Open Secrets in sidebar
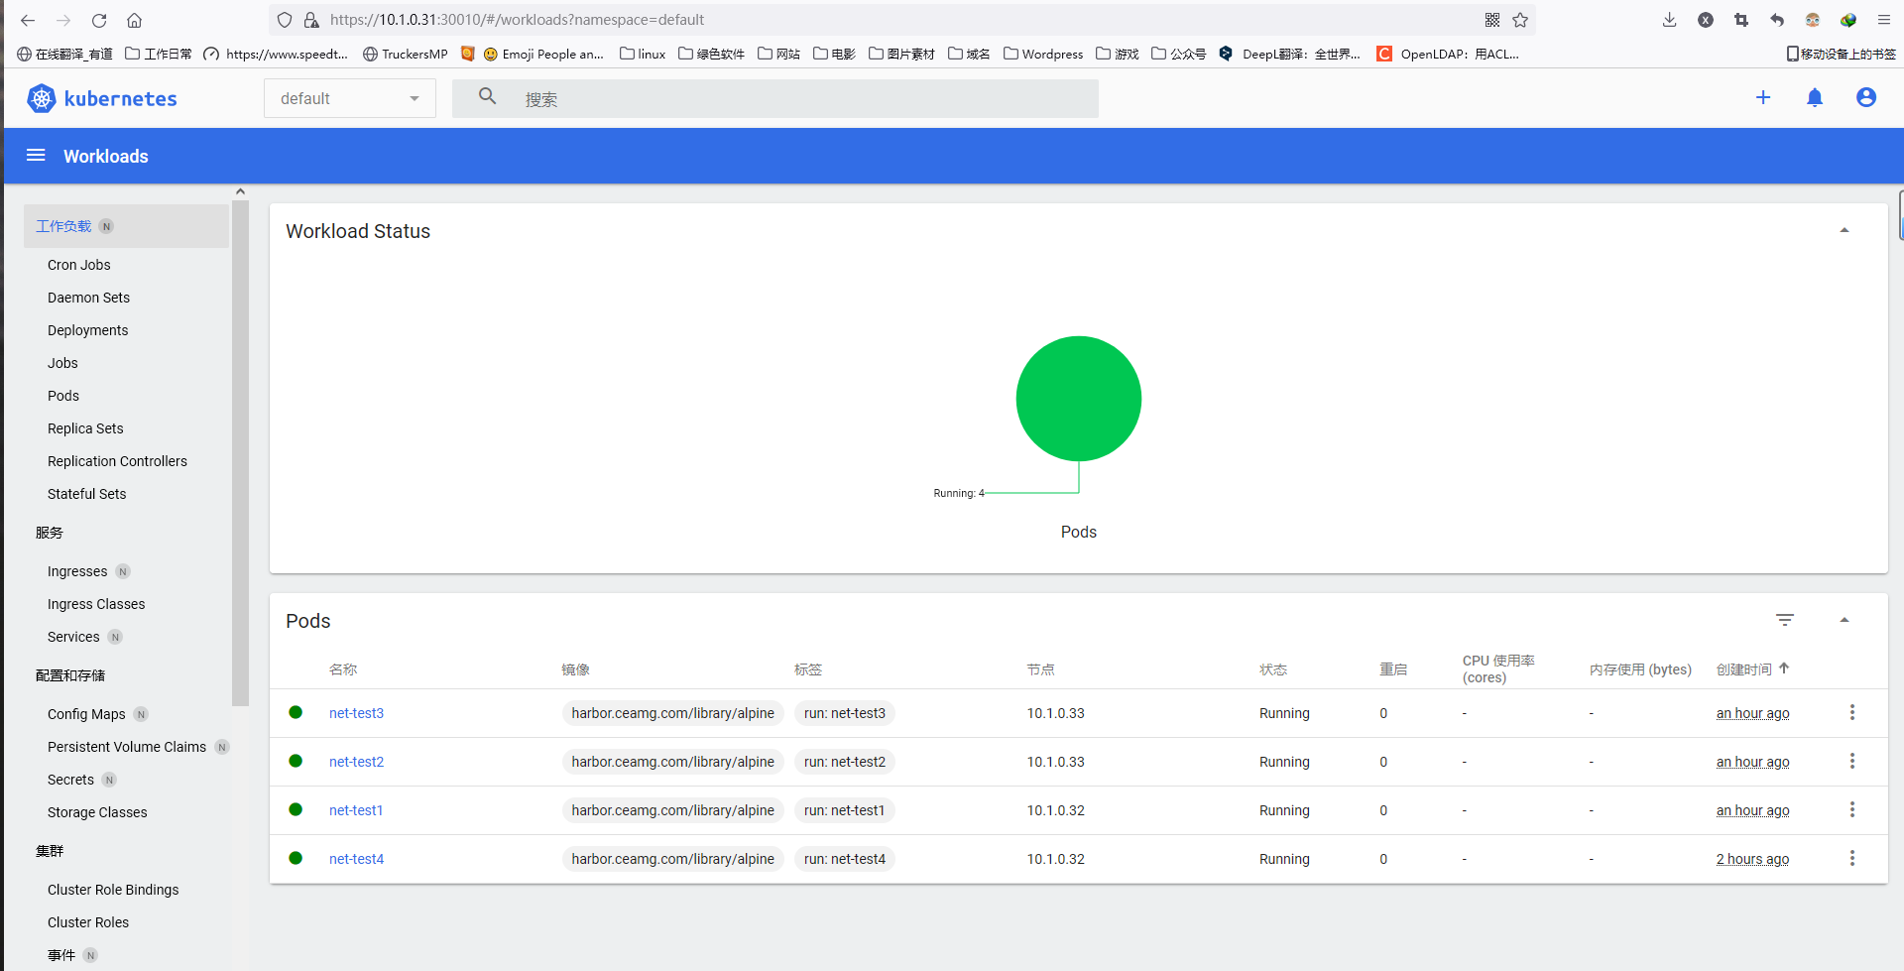1904x971 pixels. point(70,780)
